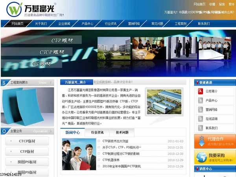
Task: Select the PS版材 banner label
Action: tap(42, 64)
